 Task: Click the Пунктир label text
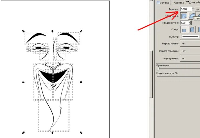(174, 37)
